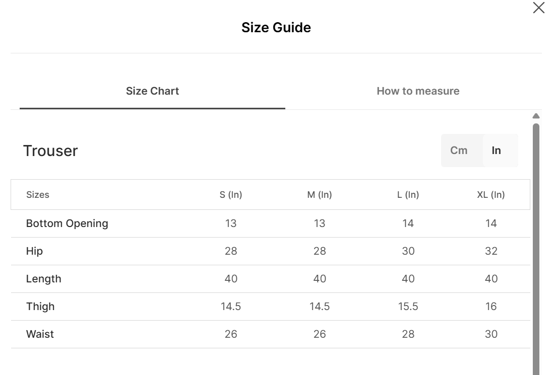Image resolution: width=555 pixels, height=375 pixels.
Task: Click the M (In) column header
Action: [x=320, y=195]
